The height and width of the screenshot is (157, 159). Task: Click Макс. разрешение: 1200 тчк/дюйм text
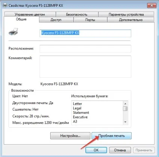[40, 123]
